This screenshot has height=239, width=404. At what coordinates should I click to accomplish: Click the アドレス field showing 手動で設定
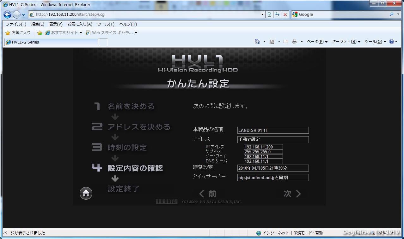[273, 139]
